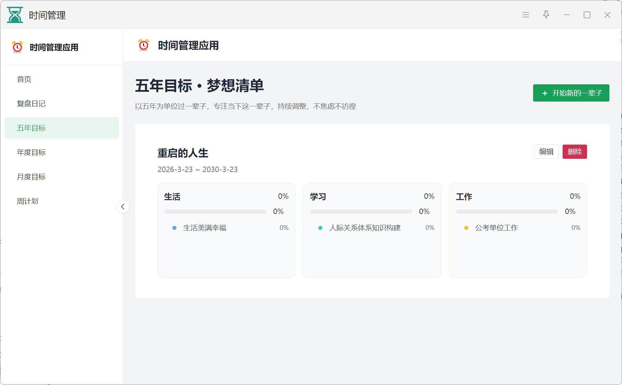Navigate to 周计划 in sidebar
Image resolution: width=622 pixels, height=385 pixels.
click(x=27, y=201)
